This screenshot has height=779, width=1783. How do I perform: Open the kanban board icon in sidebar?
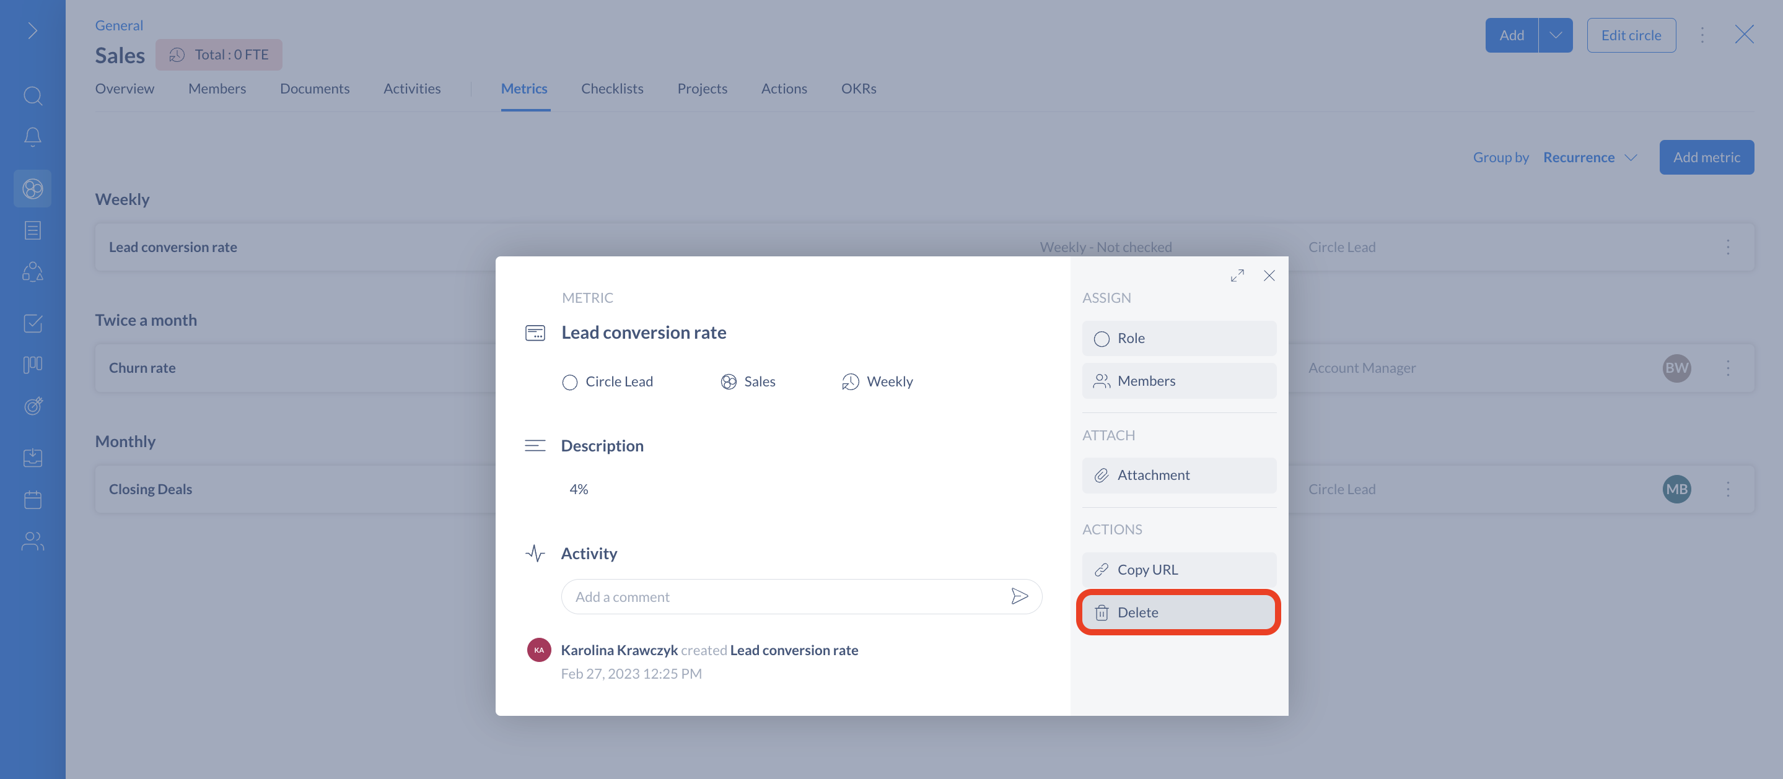(33, 365)
